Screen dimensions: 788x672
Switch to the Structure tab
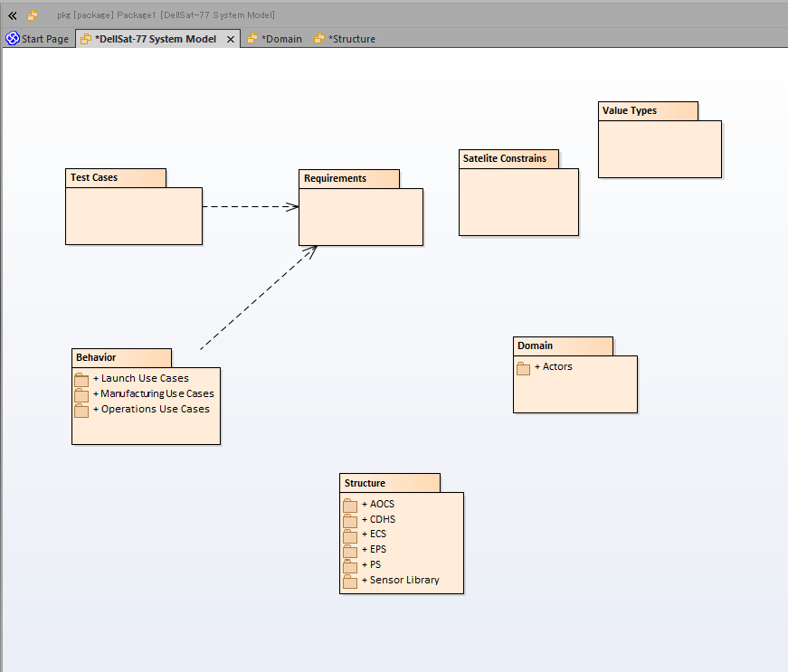tap(345, 39)
